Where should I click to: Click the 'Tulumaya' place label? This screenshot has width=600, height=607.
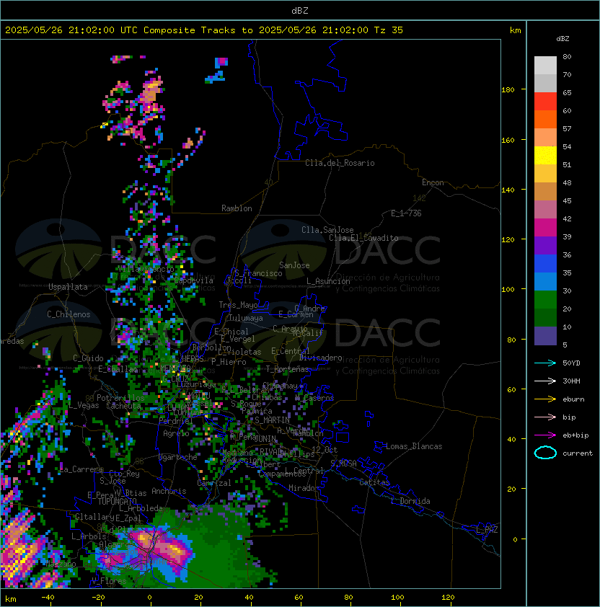pos(246,318)
